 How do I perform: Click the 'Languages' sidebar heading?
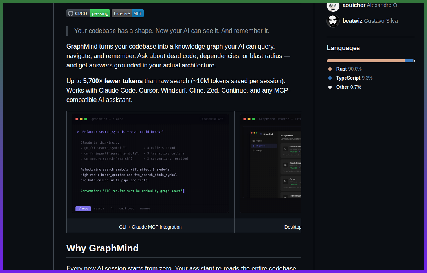[343, 48]
